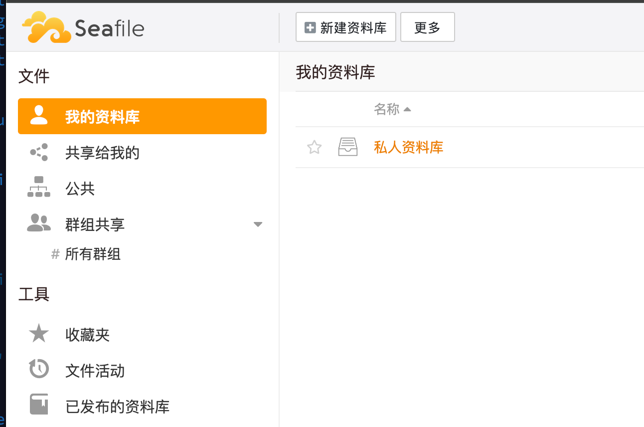The height and width of the screenshot is (427, 644).
Task: Click the book icon beside 已发布的资料库
Action: point(39,405)
